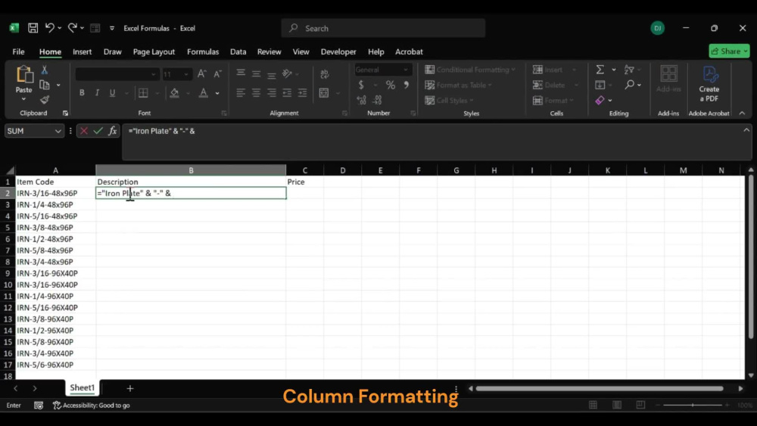Open the Clear eraser tool

[600, 100]
